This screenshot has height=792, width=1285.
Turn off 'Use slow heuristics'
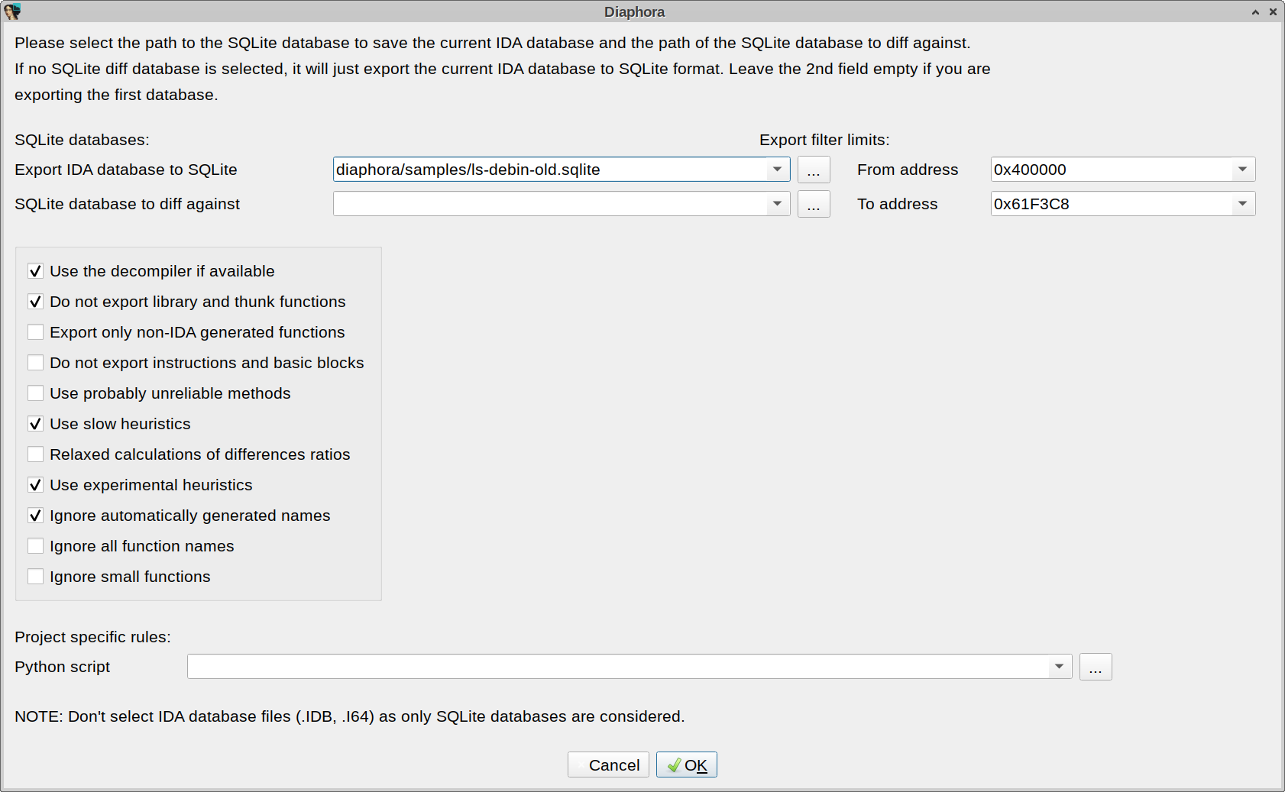35,423
